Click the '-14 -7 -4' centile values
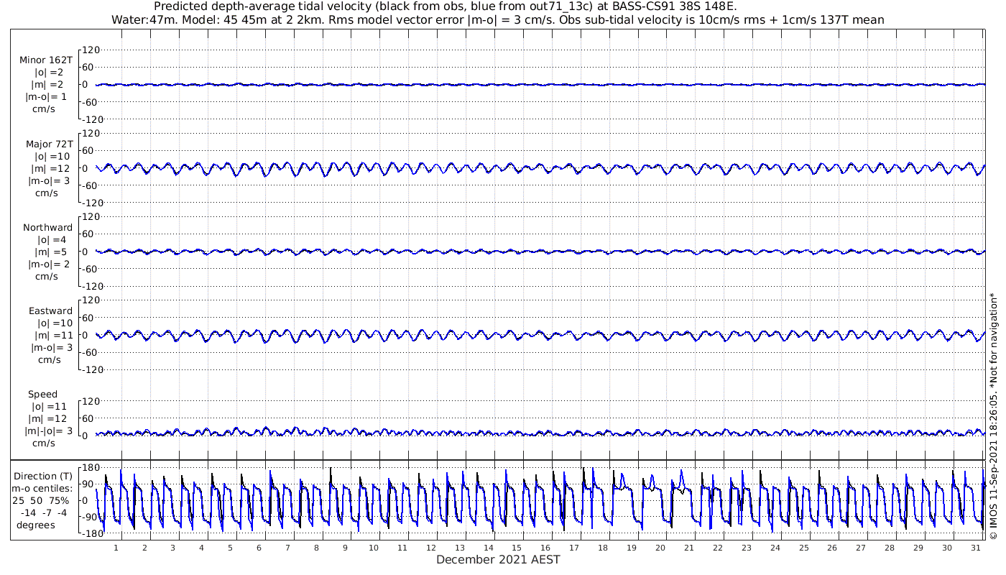Viewport: 1006px width, 575px height. 43,512
